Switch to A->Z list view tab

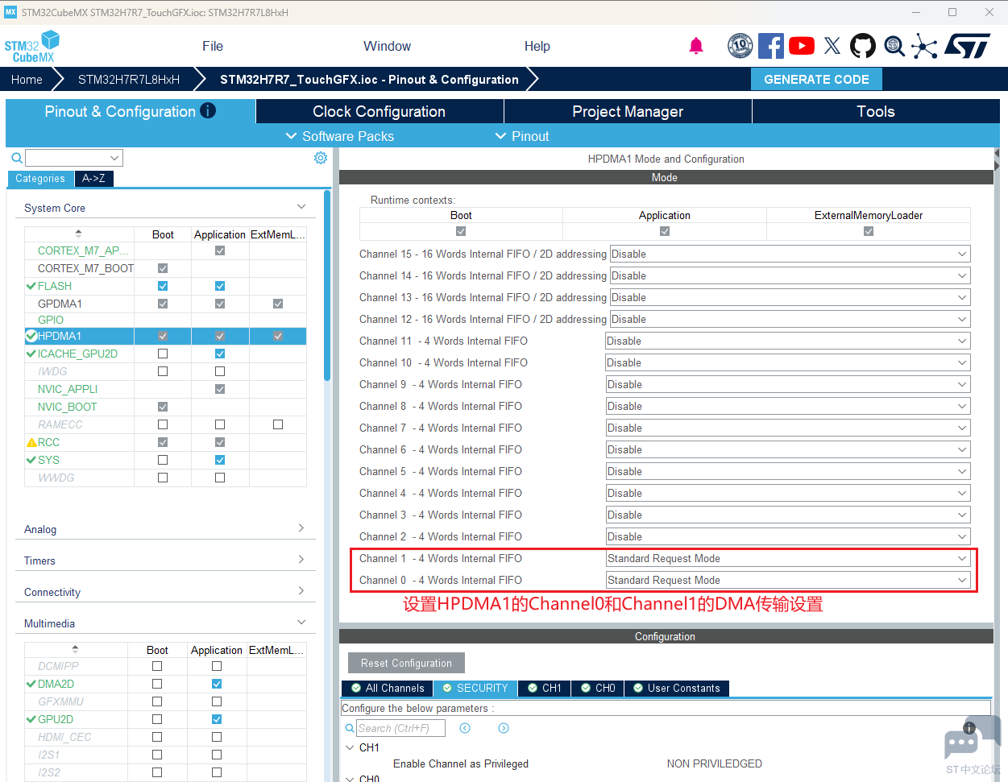tap(93, 178)
